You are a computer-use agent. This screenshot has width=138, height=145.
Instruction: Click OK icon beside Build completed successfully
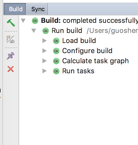pos(35,21)
